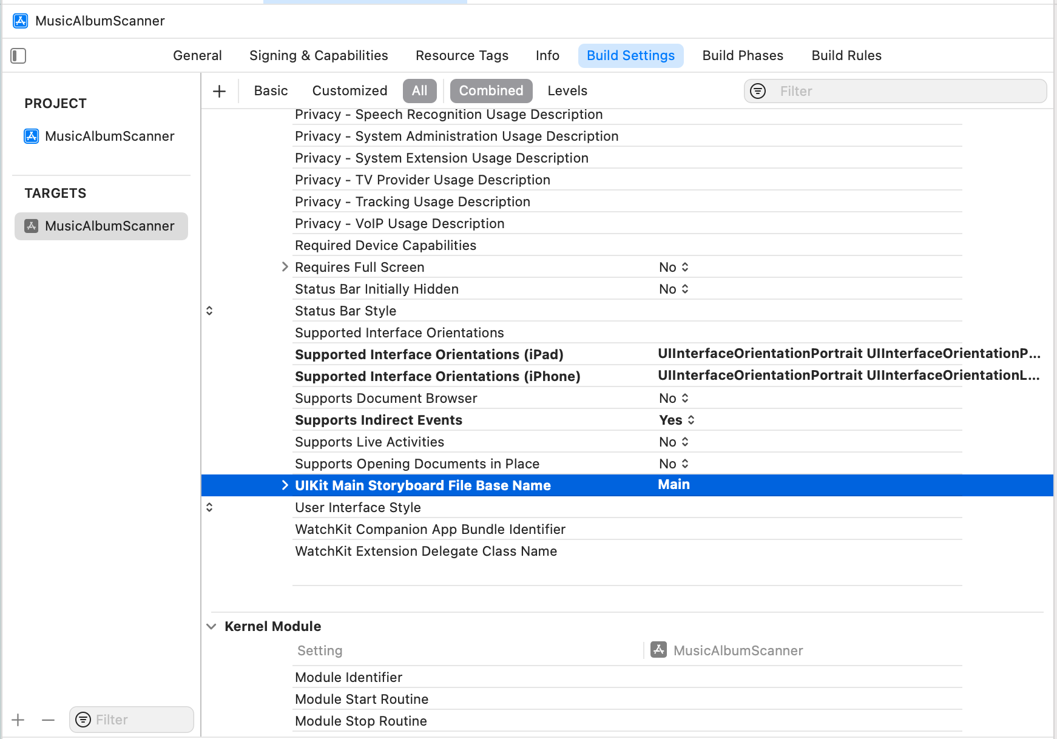Collapse the Kernel Module section
Viewport: 1057px width, 739px height.
211,626
